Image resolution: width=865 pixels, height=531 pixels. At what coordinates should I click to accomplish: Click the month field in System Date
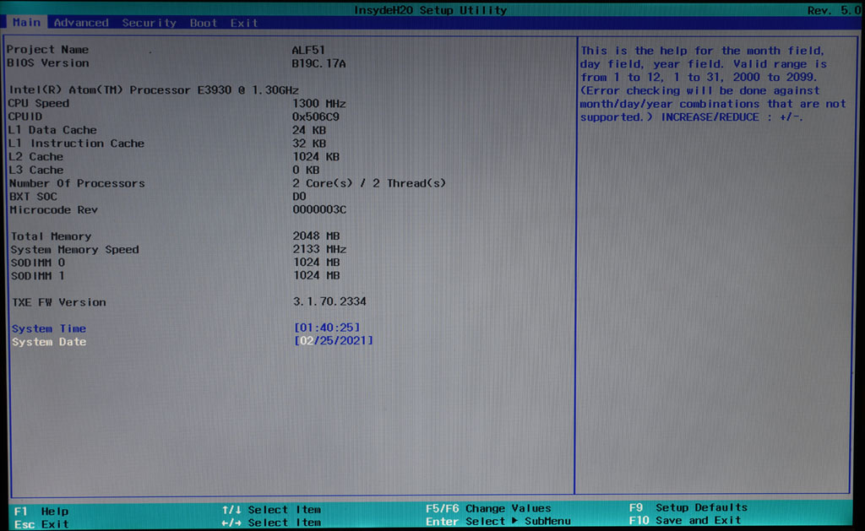click(306, 341)
